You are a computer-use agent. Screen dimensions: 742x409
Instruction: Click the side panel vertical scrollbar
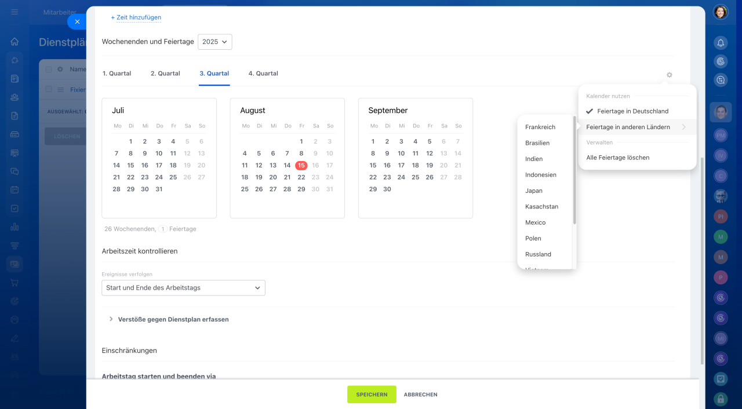(x=702, y=261)
